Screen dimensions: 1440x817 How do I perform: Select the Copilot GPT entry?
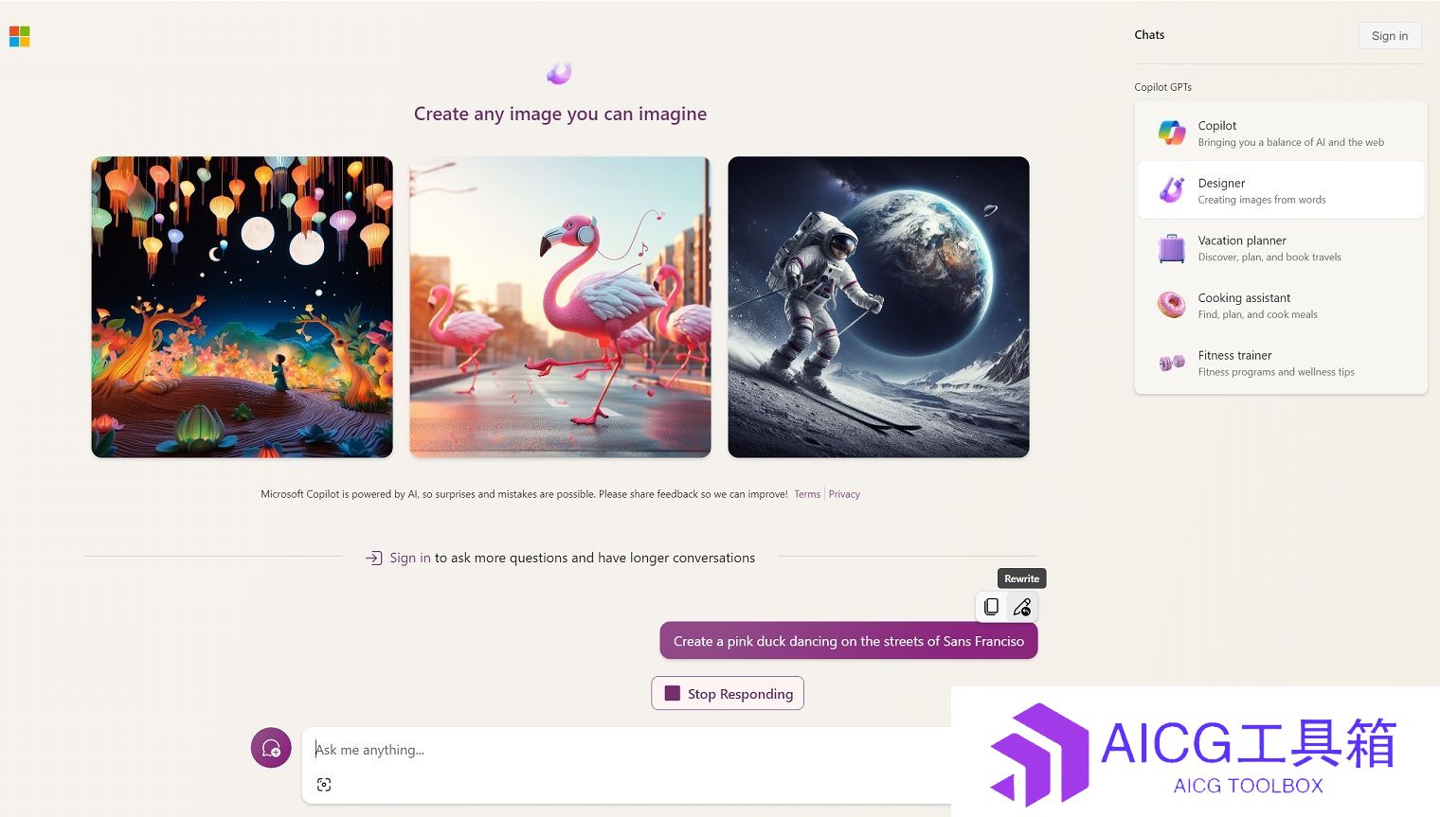click(x=1281, y=133)
